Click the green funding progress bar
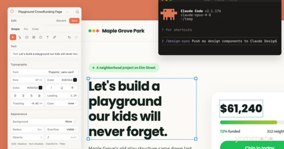 click(248, 122)
